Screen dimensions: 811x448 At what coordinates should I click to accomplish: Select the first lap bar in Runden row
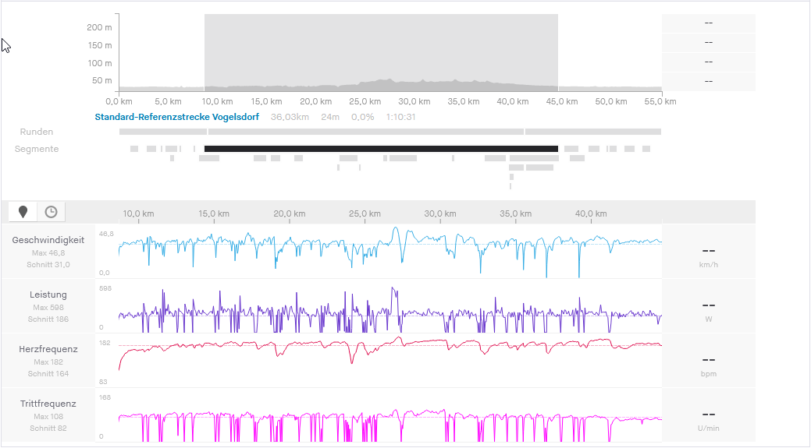162,132
